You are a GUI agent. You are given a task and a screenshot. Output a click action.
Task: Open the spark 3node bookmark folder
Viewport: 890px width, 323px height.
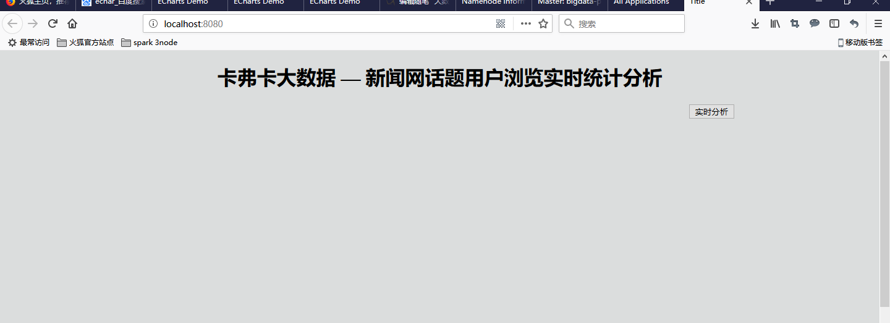click(150, 43)
